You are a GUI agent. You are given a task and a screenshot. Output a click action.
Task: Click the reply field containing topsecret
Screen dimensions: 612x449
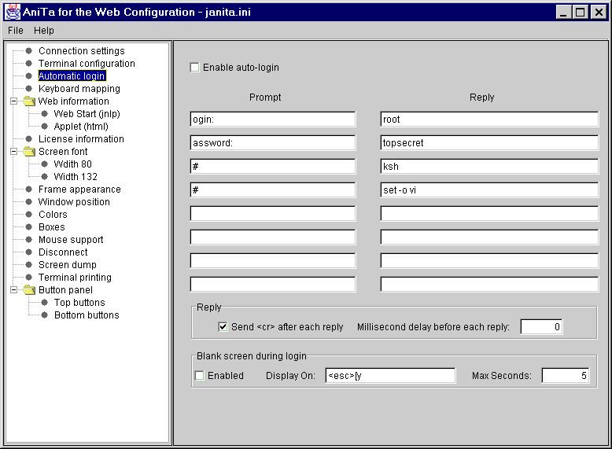click(489, 143)
